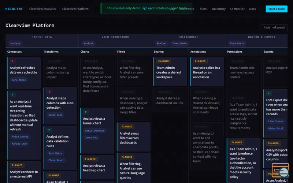The height and width of the screenshot is (183, 293).
Task: Click the P badge on CSV export drops rows card
Action: 269,94
